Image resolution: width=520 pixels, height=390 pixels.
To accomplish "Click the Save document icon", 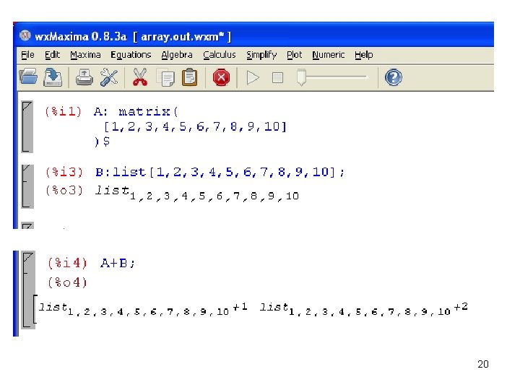I will [53, 77].
